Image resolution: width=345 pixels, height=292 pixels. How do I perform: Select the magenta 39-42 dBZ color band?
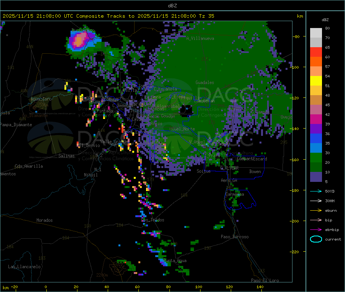point(316,119)
